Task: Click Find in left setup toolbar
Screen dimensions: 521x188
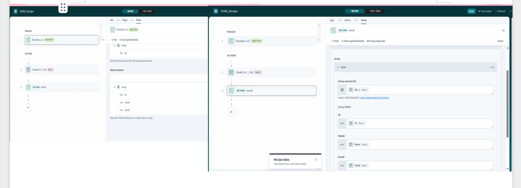Action: (x=114, y=40)
